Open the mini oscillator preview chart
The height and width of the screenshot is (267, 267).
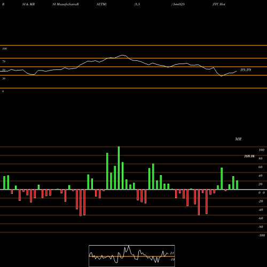(132, 256)
